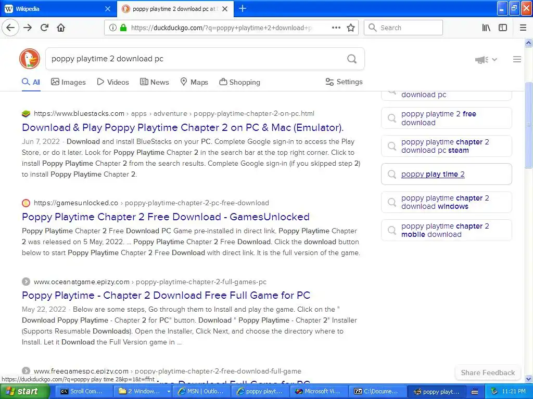Select suggestion poppy play time 2

pos(446,174)
